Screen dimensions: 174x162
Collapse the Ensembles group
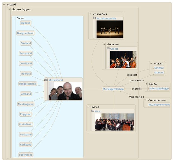(x=91, y=14)
